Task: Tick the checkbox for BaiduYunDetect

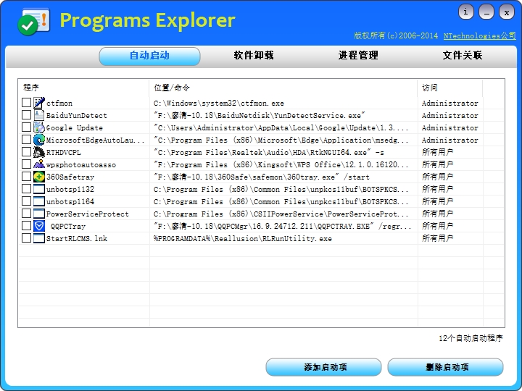Action: point(27,115)
